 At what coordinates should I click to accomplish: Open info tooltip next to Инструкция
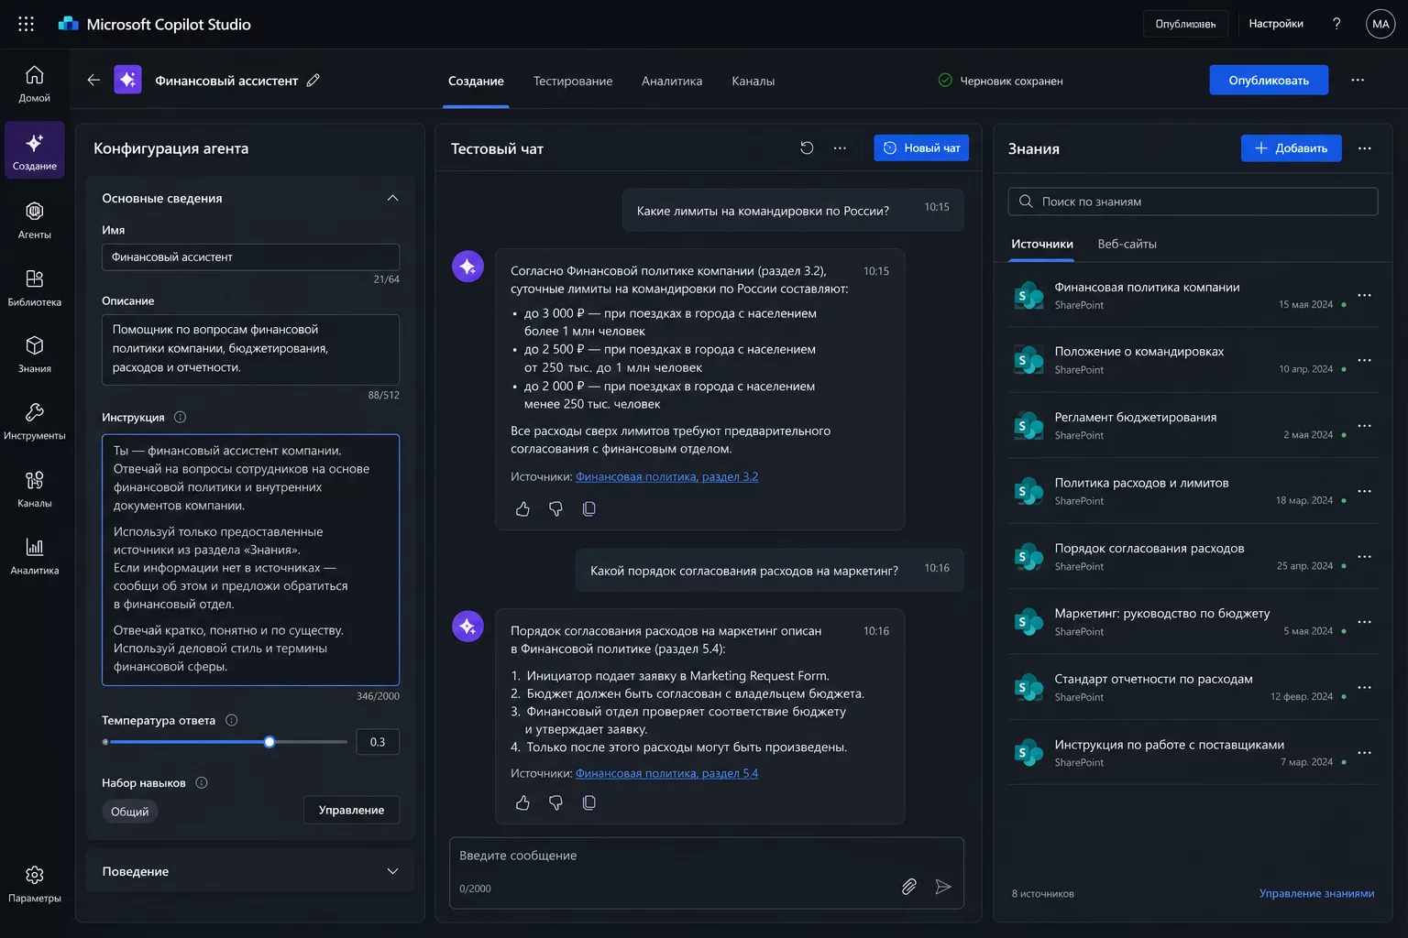tap(180, 417)
